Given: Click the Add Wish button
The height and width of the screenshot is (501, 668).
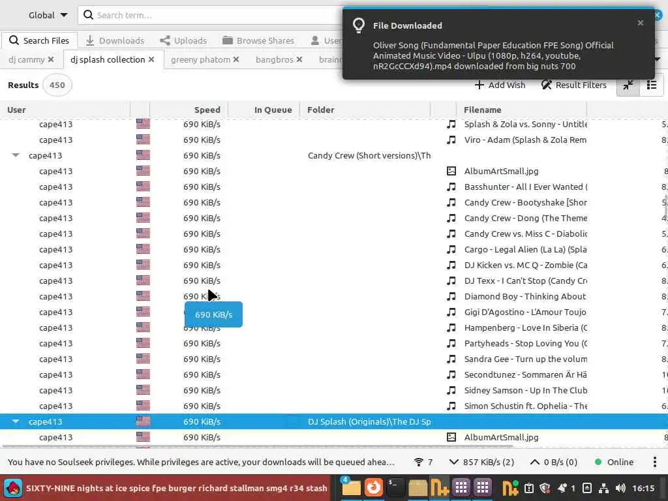Looking at the screenshot, I should click(x=500, y=85).
